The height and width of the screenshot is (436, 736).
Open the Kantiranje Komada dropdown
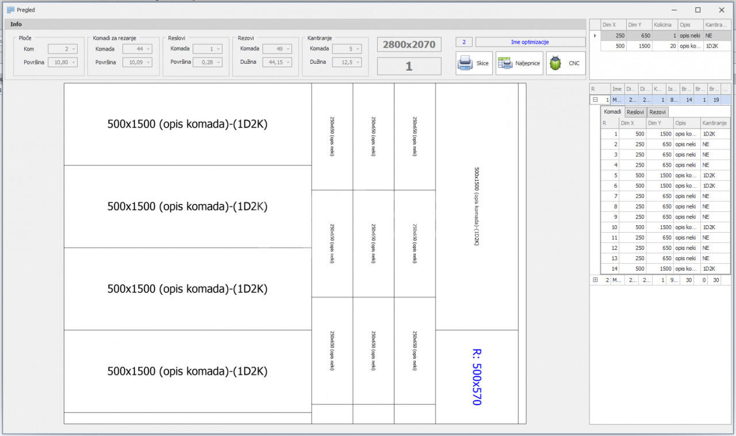click(x=357, y=49)
